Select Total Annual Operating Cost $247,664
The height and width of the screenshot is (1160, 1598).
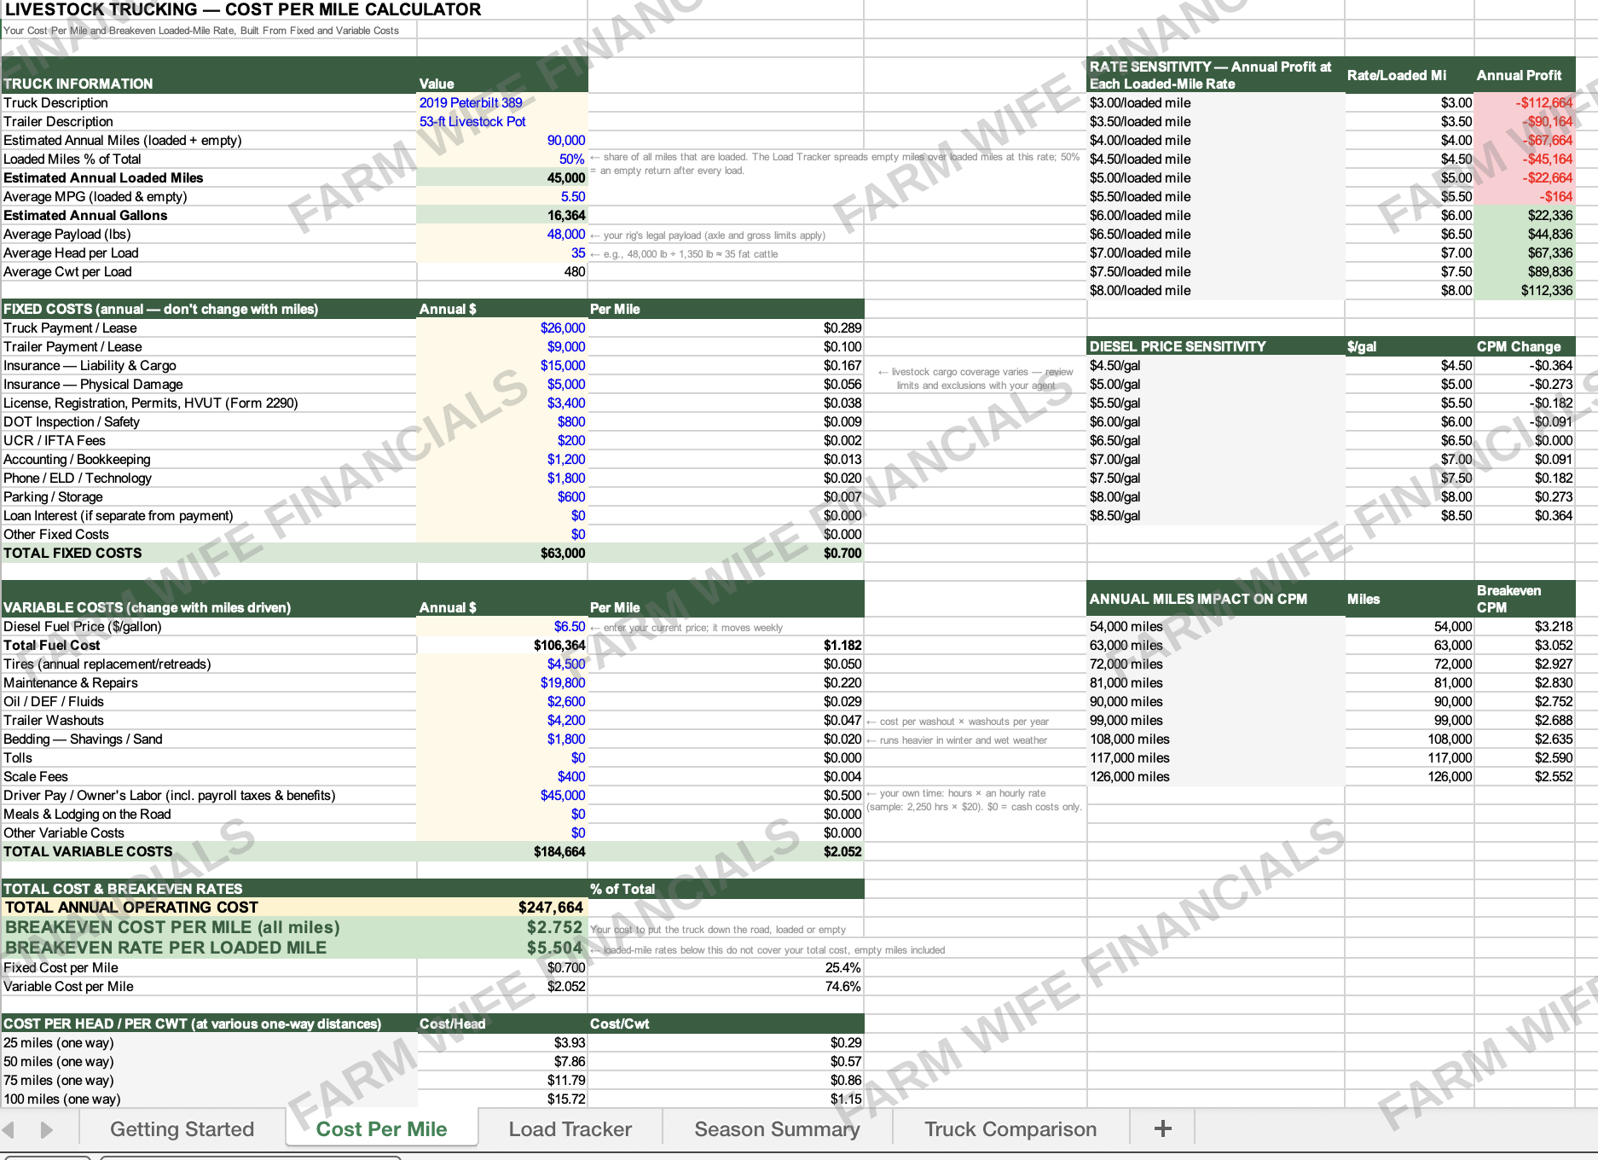502,908
